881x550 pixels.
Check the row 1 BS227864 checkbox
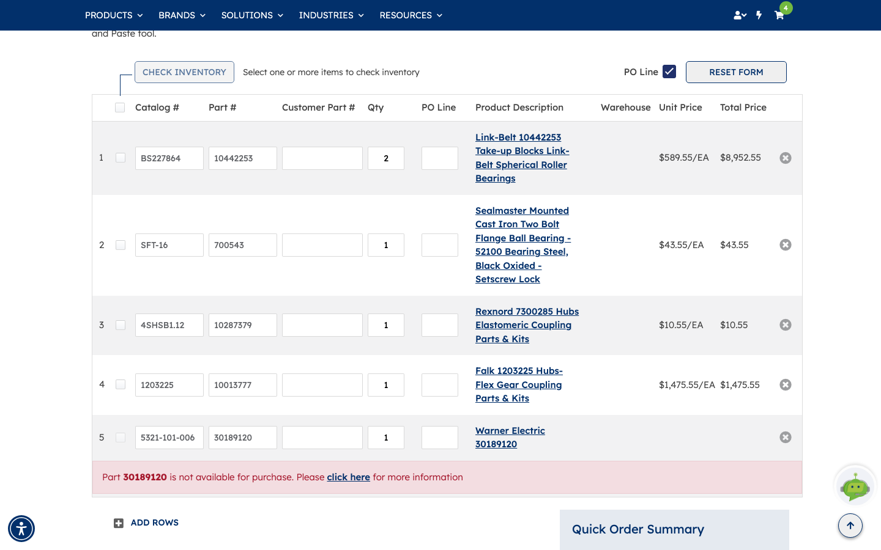121,158
